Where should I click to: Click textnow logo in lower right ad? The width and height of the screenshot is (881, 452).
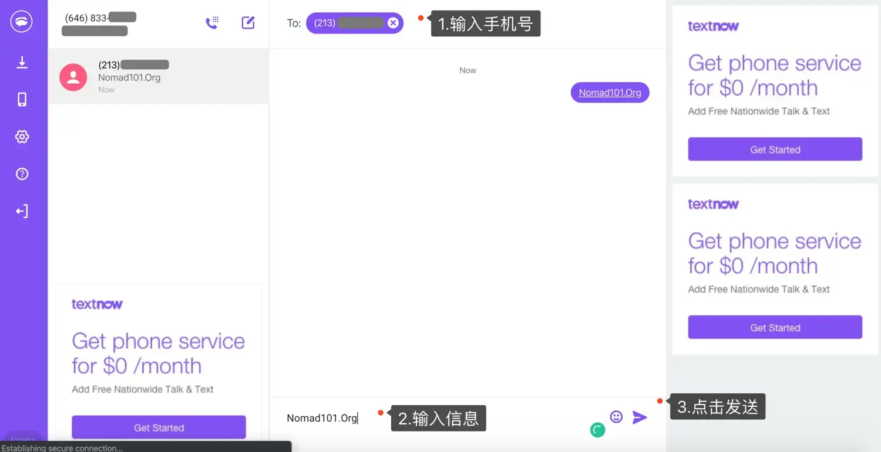pyautogui.click(x=714, y=204)
